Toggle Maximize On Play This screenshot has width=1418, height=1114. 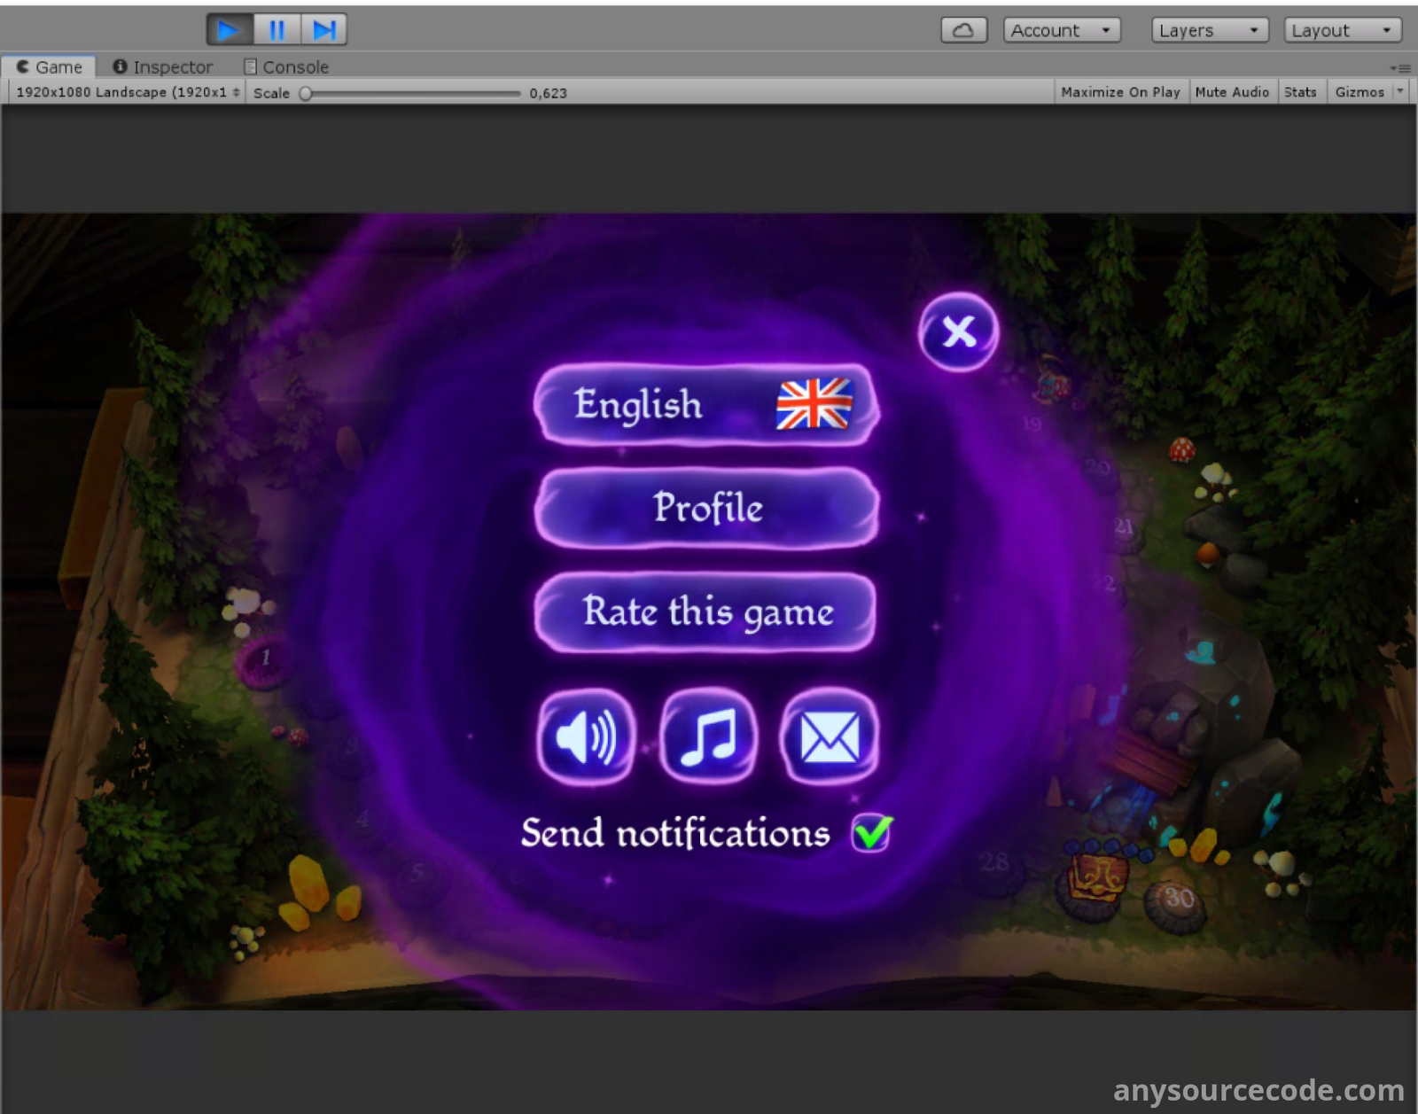coord(1120,92)
